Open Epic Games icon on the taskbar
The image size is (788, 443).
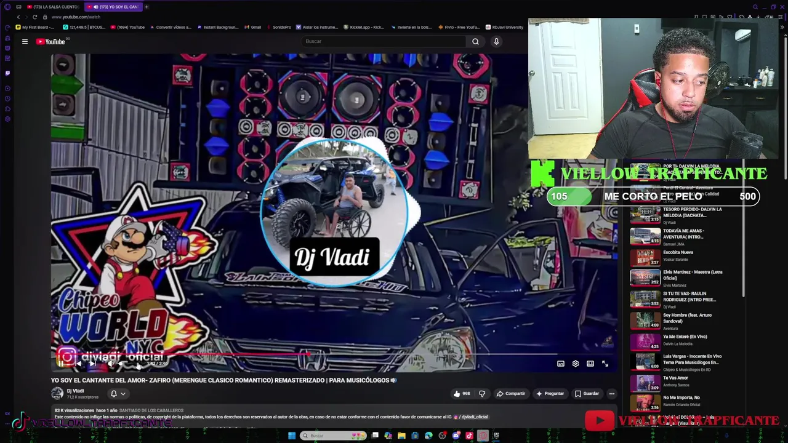(496, 436)
